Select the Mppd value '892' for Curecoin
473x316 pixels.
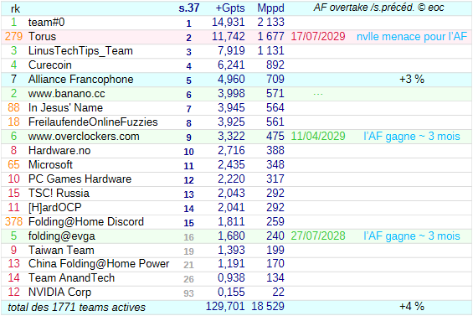tap(275, 65)
